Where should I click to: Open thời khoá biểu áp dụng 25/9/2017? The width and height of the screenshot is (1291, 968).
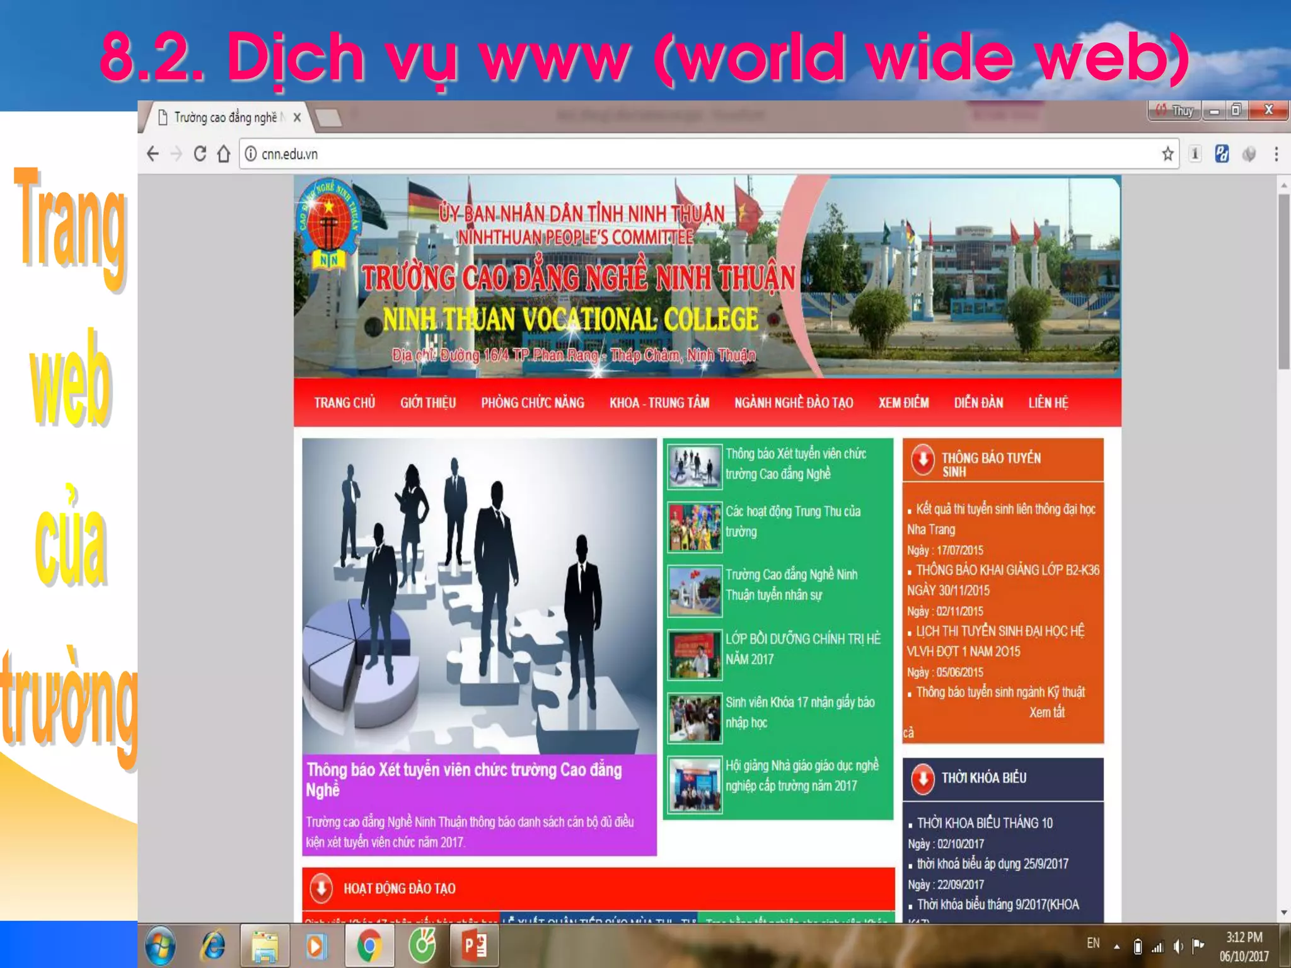point(993,864)
